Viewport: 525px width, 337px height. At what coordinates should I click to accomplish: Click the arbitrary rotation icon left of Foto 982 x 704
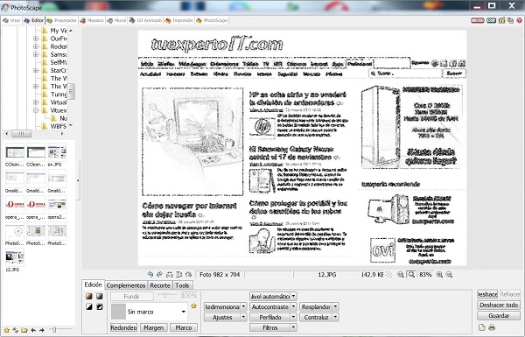[x=189, y=274]
